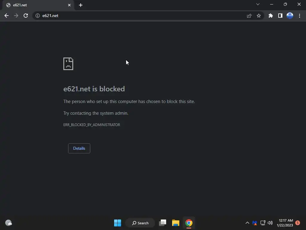Click the Details button
Screen dimensions: 306x230
coord(79,148)
